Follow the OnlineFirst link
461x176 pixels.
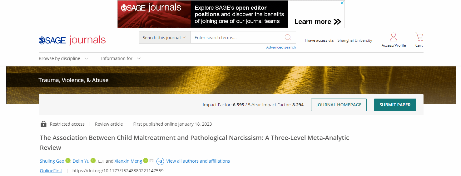pos(51,171)
